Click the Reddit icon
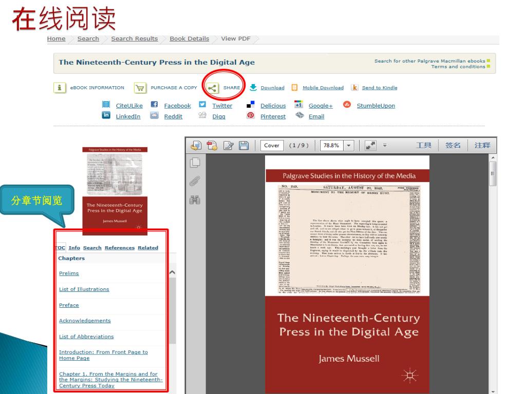 click(154, 115)
